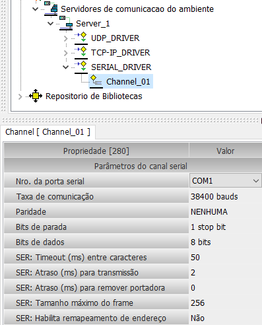Expand the TCP-IP_DRIVER node
Image resolution: width=262 pixels, height=325 pixels.
(x=65, y=53)
